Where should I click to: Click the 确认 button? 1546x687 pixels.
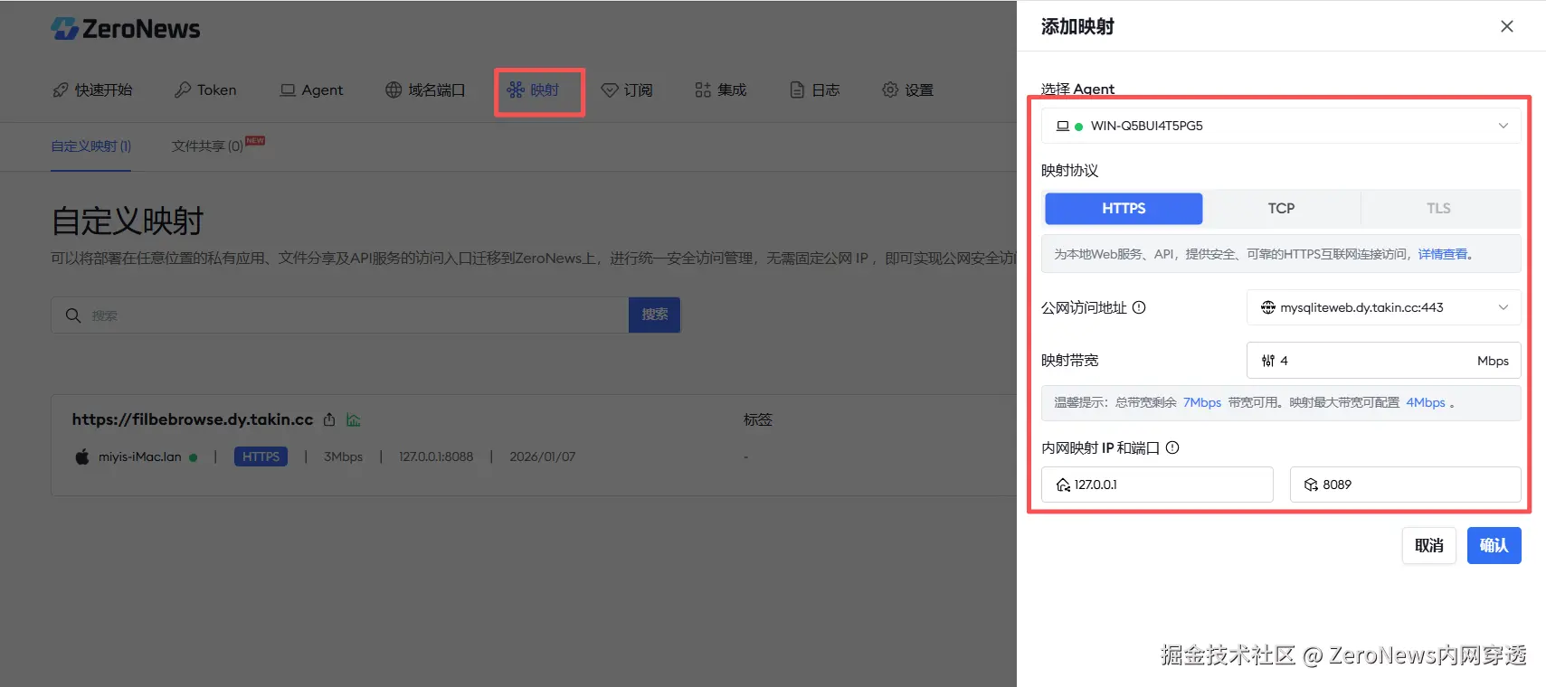(x=1494, y=545)
